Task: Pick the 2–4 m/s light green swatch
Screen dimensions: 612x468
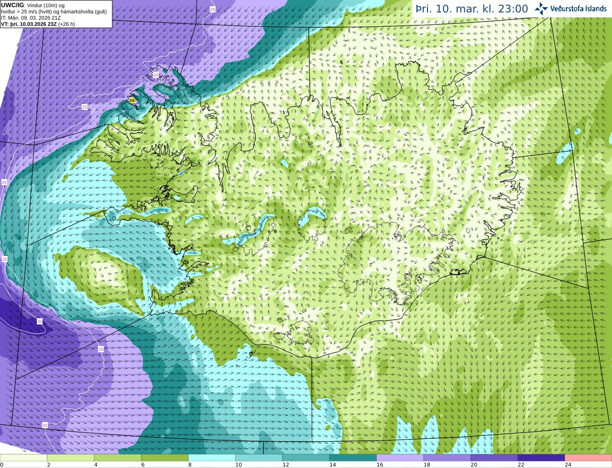Action: [x=71, y=458]
